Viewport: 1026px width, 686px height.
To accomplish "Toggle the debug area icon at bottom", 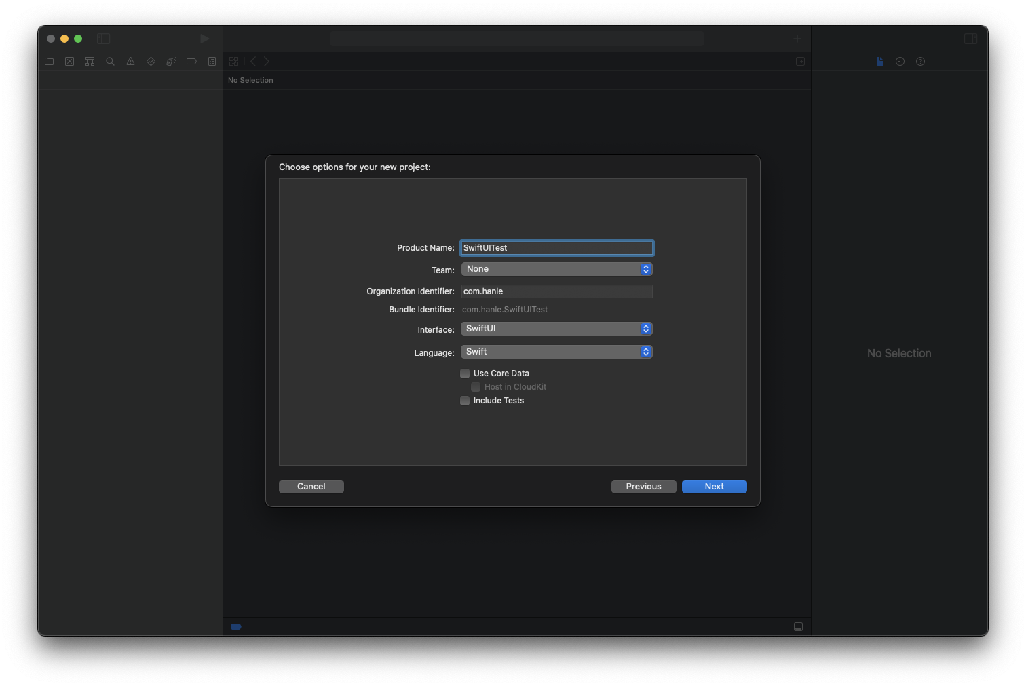I will click(x=798, y=627).
